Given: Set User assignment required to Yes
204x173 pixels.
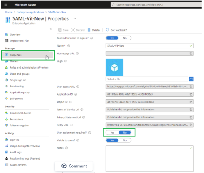Looking at the screenshot, I should [112, 133].
